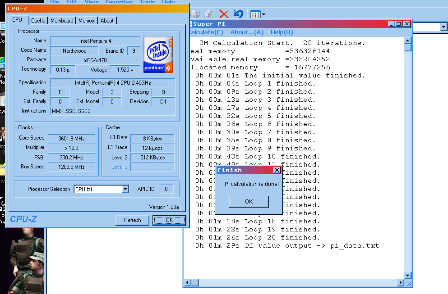Viewport: 448px width, 294px height.
Task: Click the Copy To folder toolbar icon
Action: [209, 14]
